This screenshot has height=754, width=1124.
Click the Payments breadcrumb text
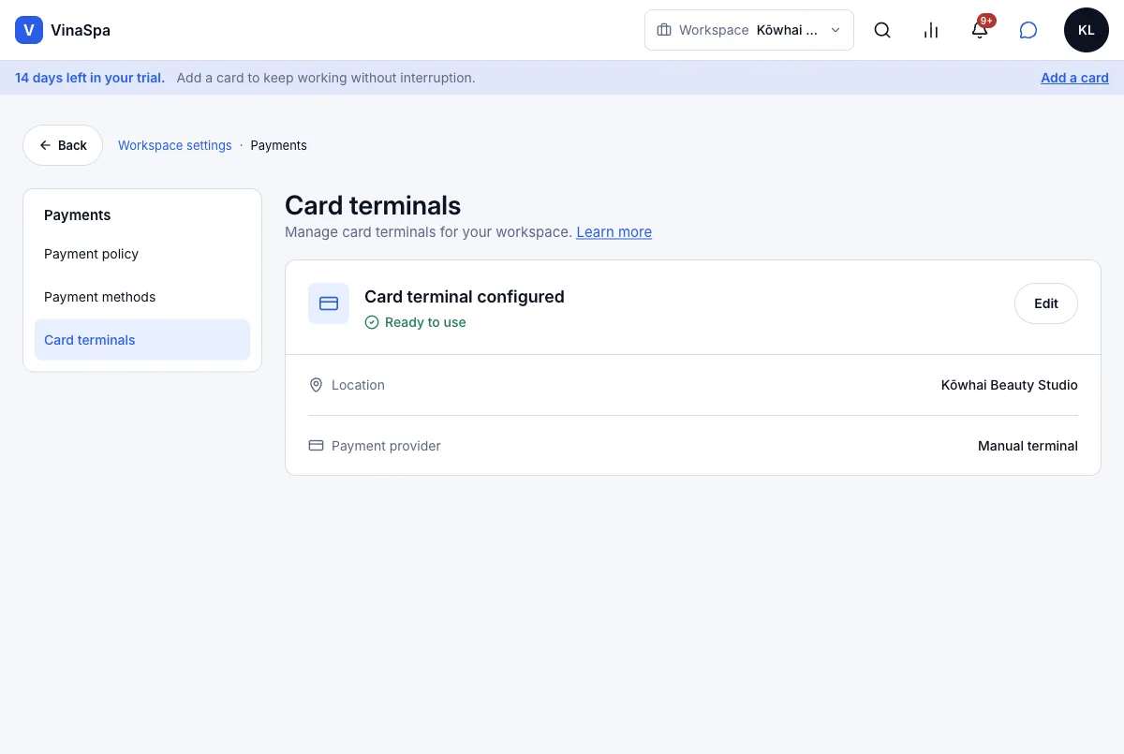278,145
